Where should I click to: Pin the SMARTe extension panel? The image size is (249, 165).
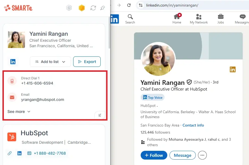point(103,8)
